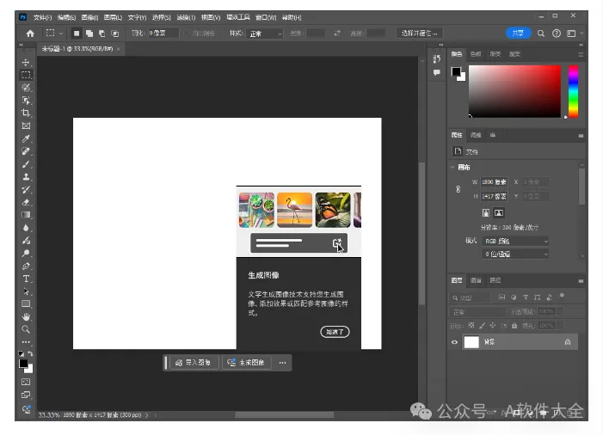
Task: Select the Gradient tool
Action: click(x=26, y=215)
